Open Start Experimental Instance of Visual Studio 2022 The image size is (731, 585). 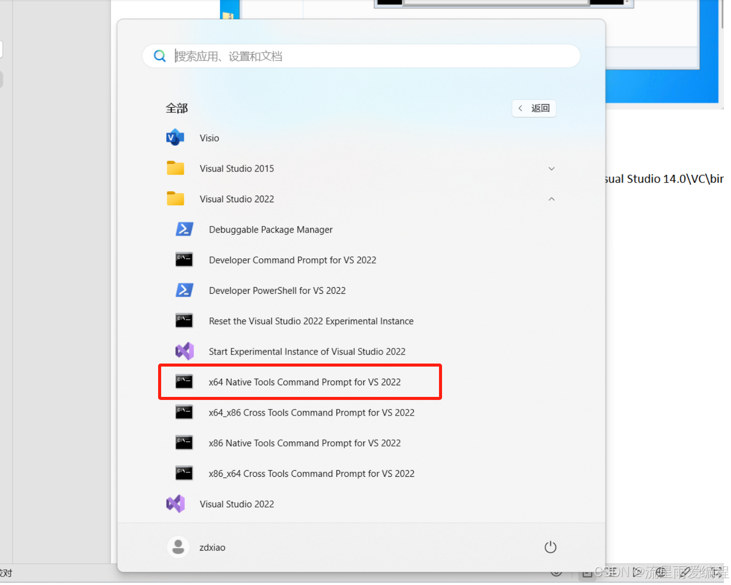[307, 351]
